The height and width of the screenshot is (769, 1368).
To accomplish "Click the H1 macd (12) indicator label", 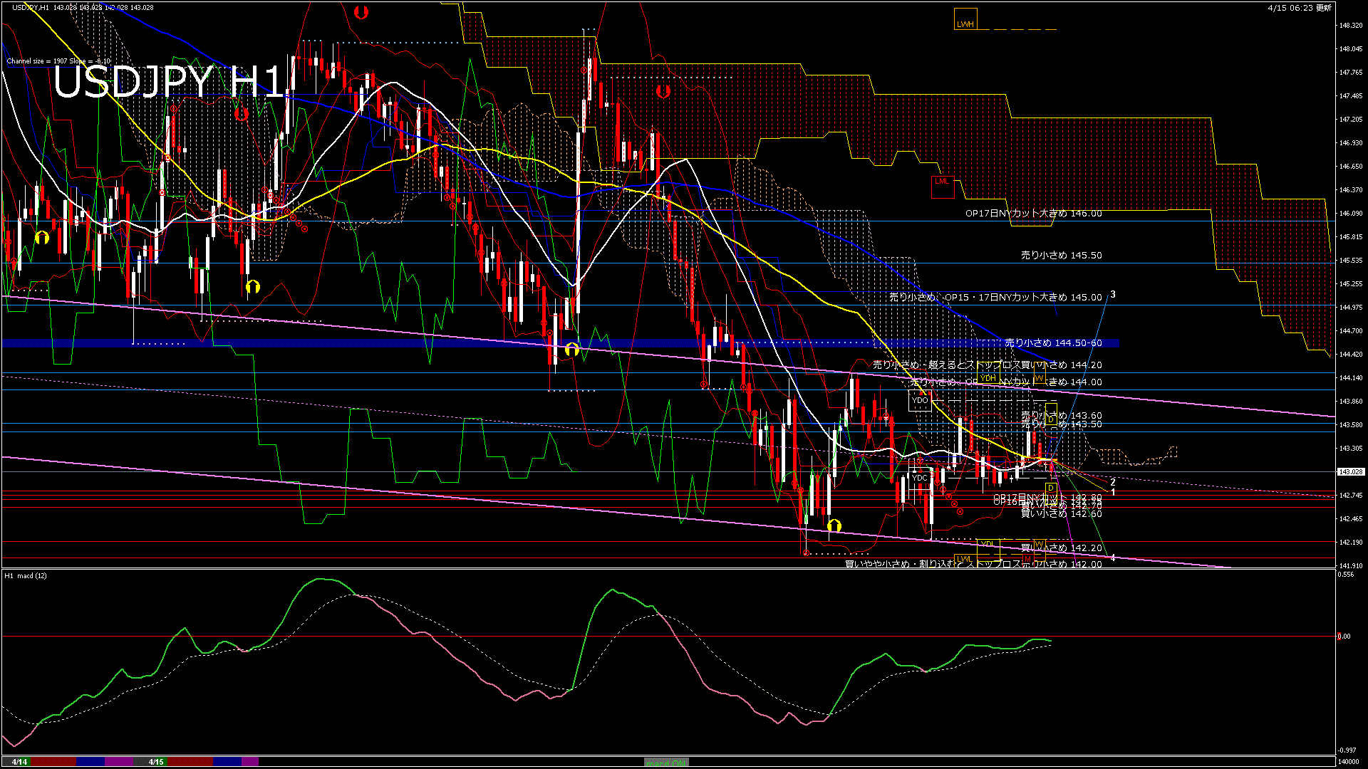I will point(26,575).
